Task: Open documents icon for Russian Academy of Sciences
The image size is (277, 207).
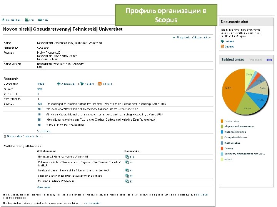Action: (127, 181)
